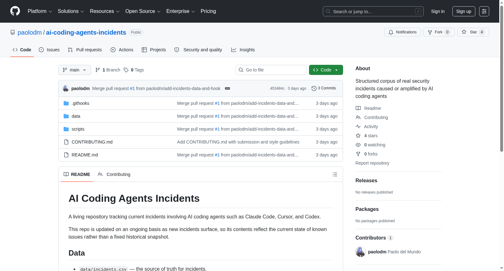The width and height of the screenshot is (504, 271).
Task: Open the Insights tab
Action: 243,50
